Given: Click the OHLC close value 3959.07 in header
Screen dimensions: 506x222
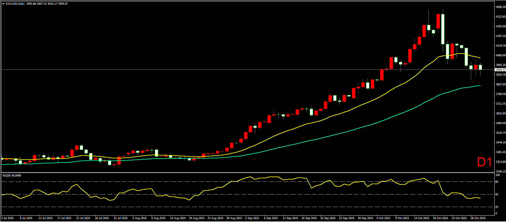Looking at the screenshot, I should pos(63,4).
